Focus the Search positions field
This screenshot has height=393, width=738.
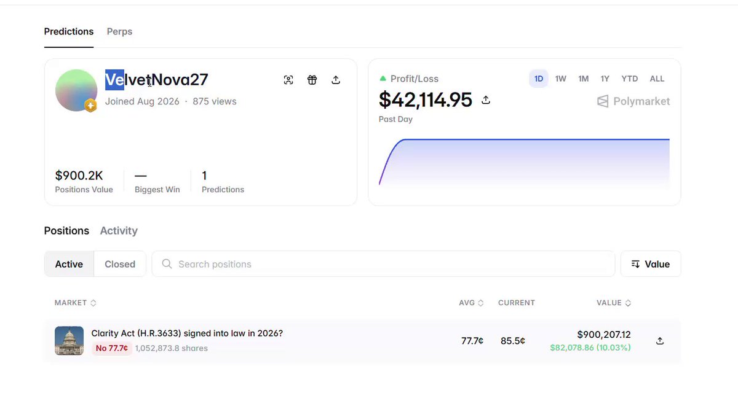click(383, 264)
